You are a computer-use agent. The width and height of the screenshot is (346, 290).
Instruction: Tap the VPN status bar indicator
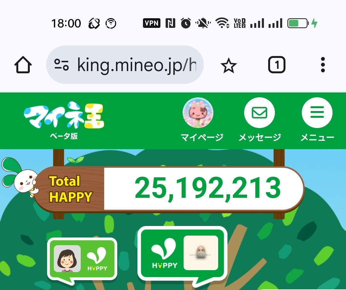click(x=152, y=23)
